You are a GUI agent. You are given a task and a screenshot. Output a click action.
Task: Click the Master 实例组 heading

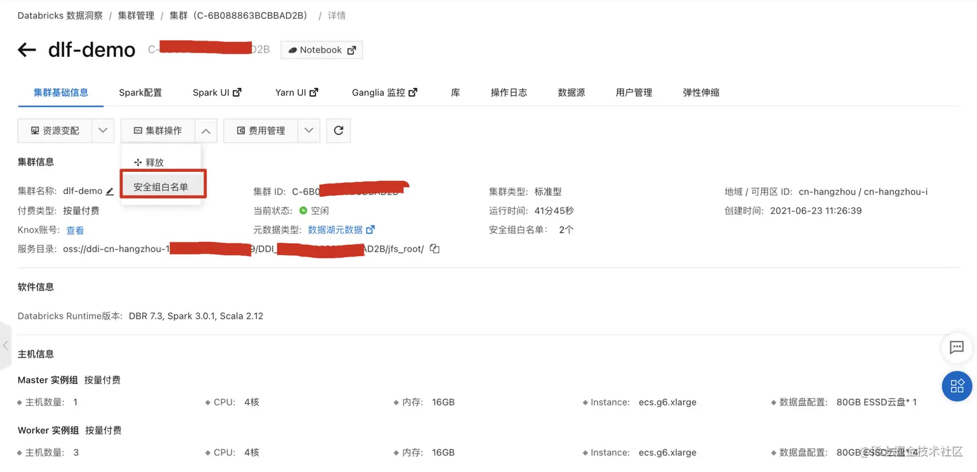pyautogui.click(x=48, y=380)
